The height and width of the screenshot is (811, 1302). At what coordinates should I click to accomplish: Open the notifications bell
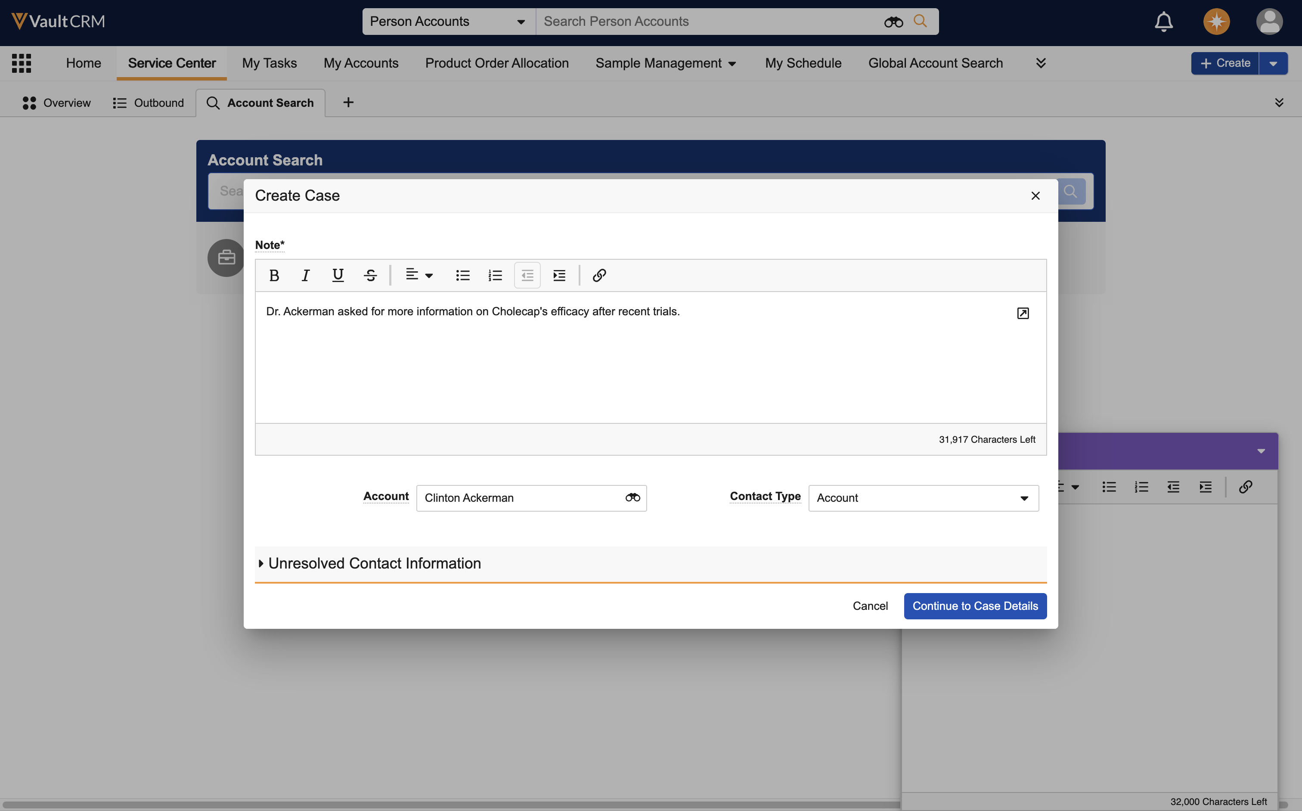1163,22
